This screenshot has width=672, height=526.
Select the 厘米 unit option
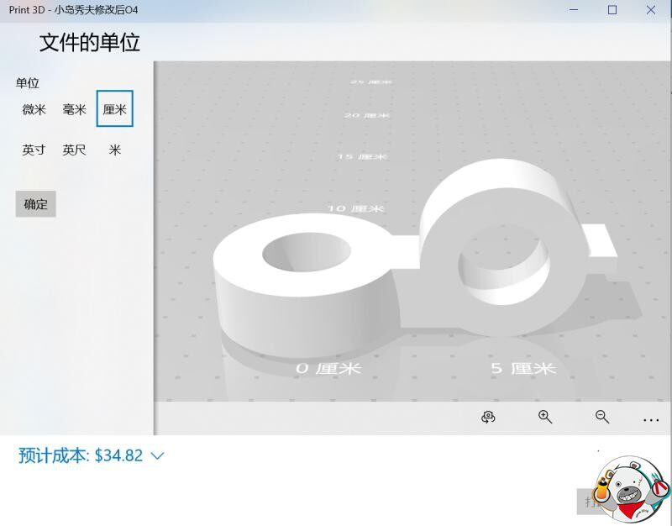(x=115, y=108)
